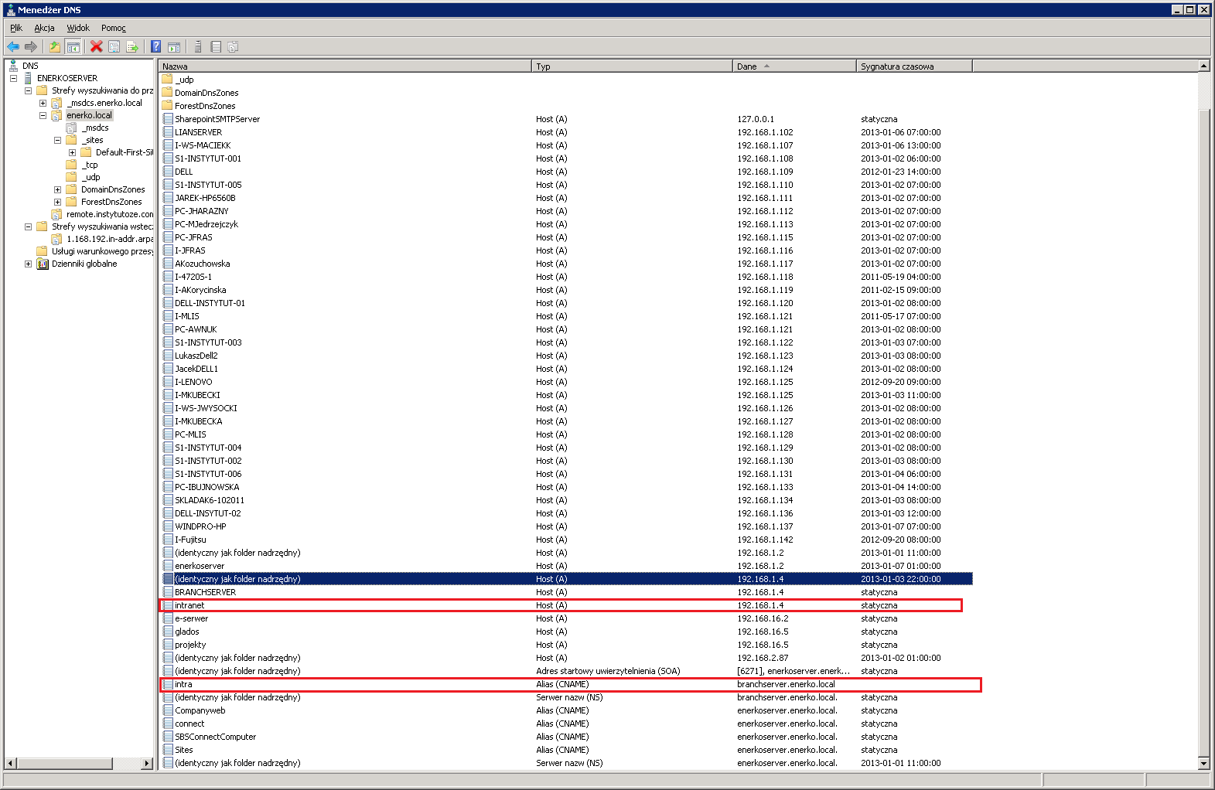The height and width of the screenshot is (790, 1215).
Task: Go up one level with folder-arrow icon
Action: pos(55,47)
